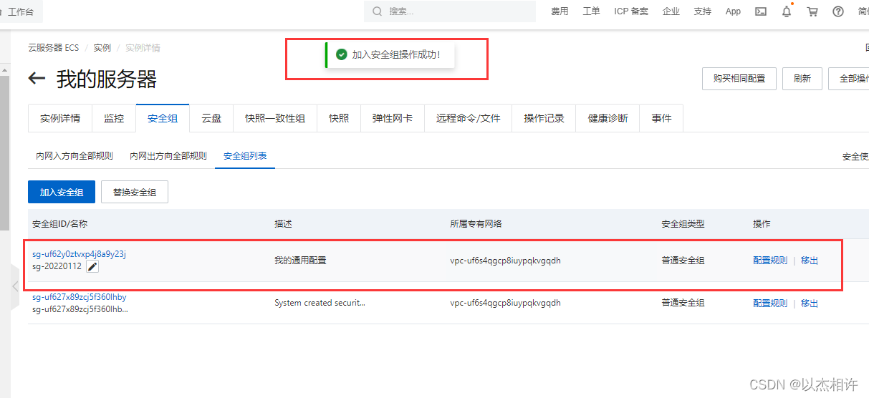
Task: Click 所属专有网络 column header
Action: (x=476, y=224)
